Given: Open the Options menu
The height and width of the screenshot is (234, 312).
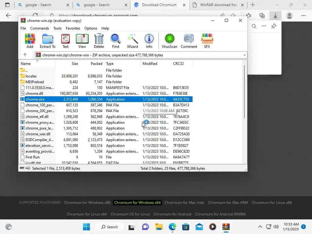Looking at the screenshot, I should [x=91, y=28].
